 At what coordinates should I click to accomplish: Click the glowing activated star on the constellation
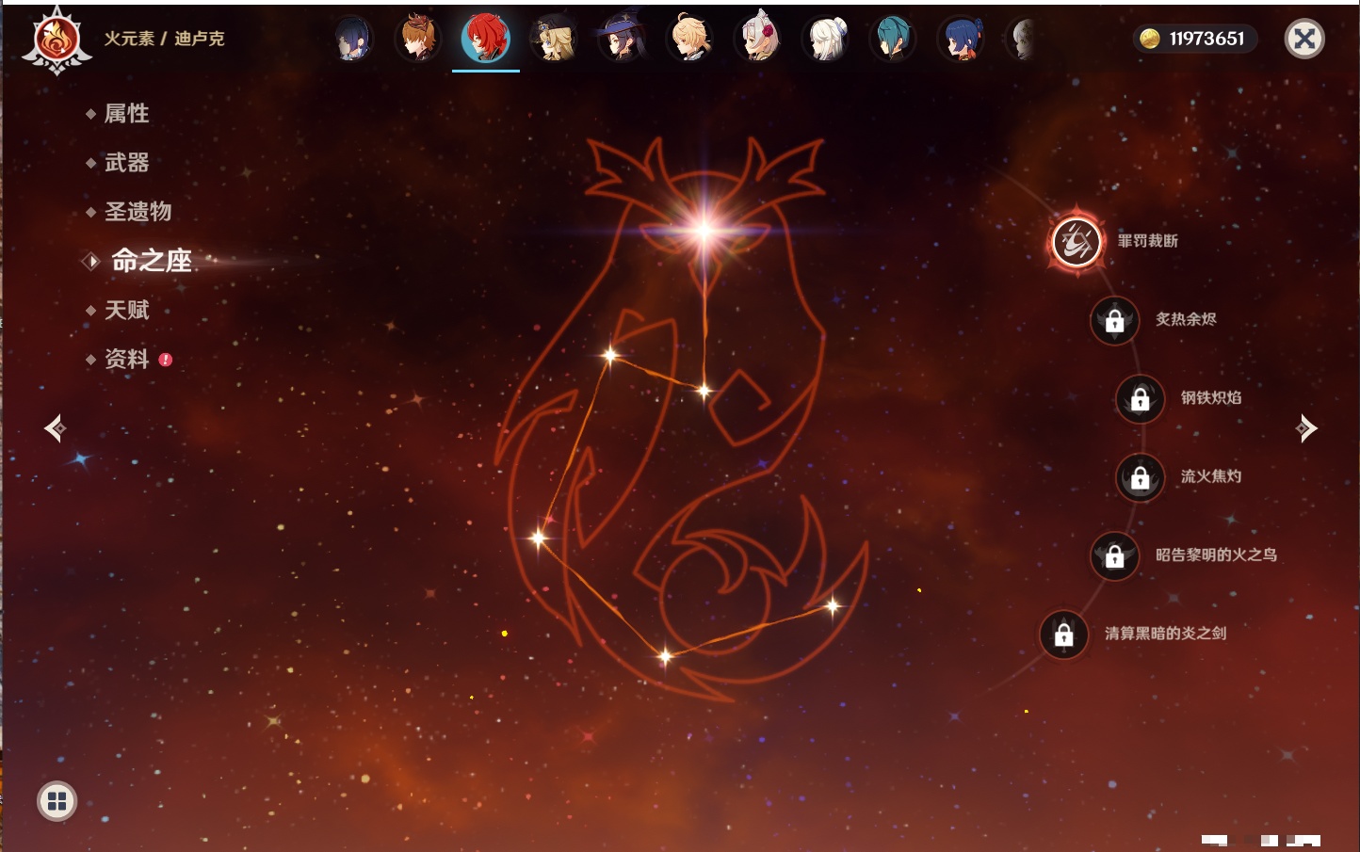pyautogui.click(x=704, y=231)
